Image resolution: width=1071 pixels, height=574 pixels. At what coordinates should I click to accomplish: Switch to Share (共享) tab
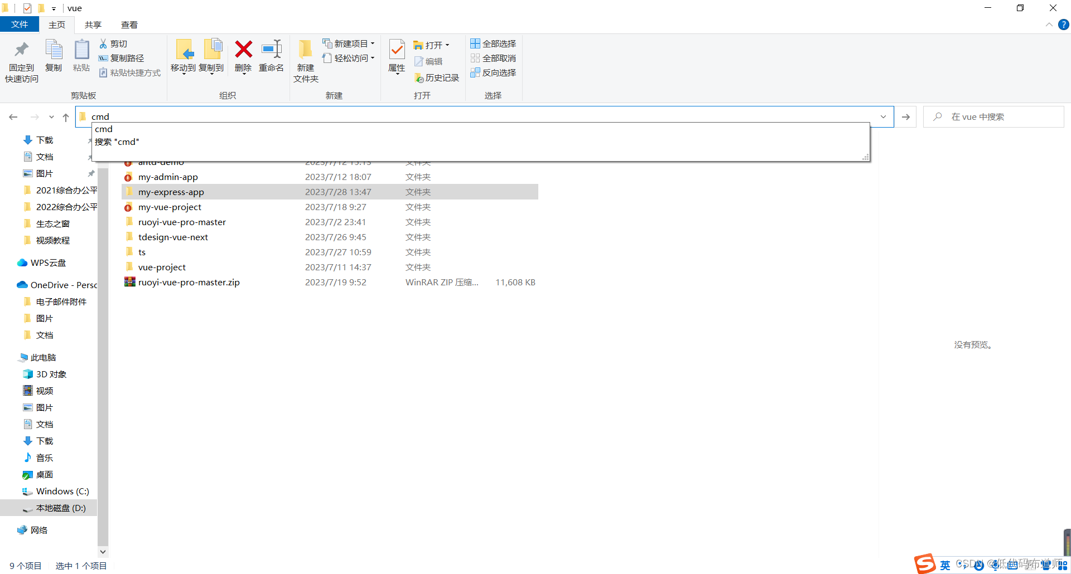[x=93, y=25]
